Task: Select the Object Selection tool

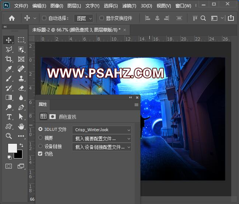Action: [21, 50]
